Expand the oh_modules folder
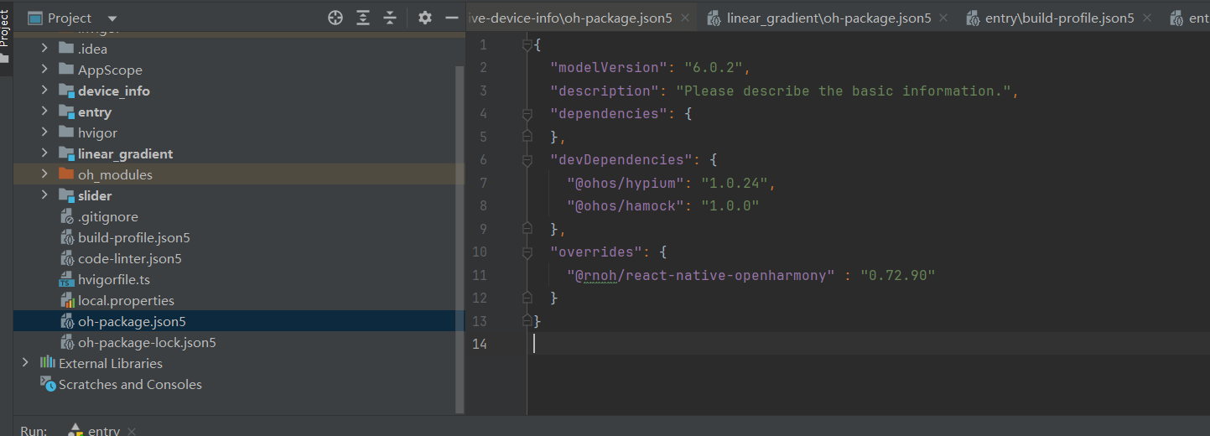The width and height of the screenshot is (1210, 436). tap(44, 174)
